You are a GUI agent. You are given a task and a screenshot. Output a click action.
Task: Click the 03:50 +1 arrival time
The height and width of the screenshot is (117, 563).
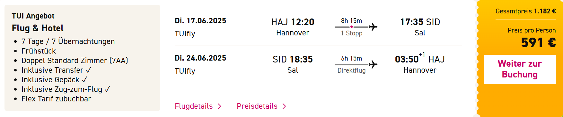coord(410,59)
